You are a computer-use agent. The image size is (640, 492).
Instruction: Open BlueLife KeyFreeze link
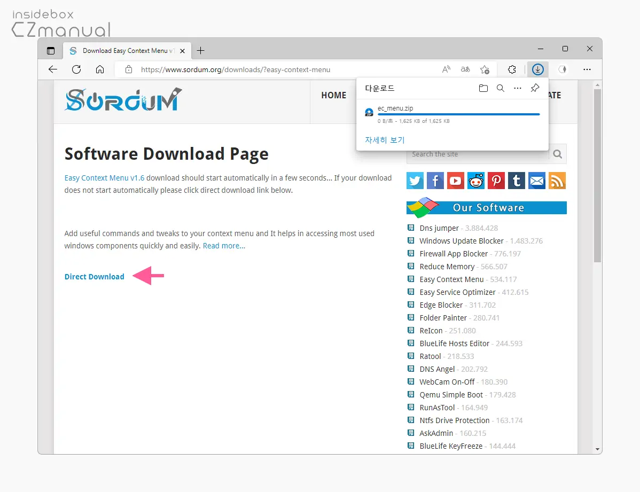(451, 446)
